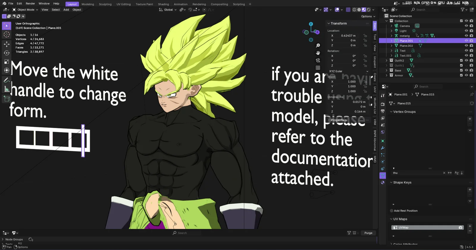The image size is (476, 250).
Task: Open the View Layer properties tab icon
Action: coord(383,118)
